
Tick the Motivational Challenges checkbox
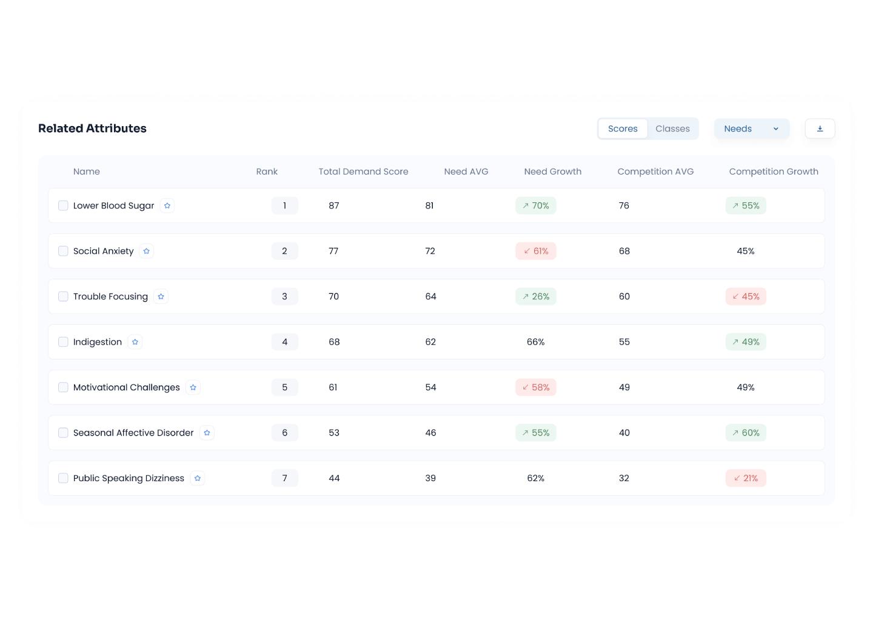63,387
